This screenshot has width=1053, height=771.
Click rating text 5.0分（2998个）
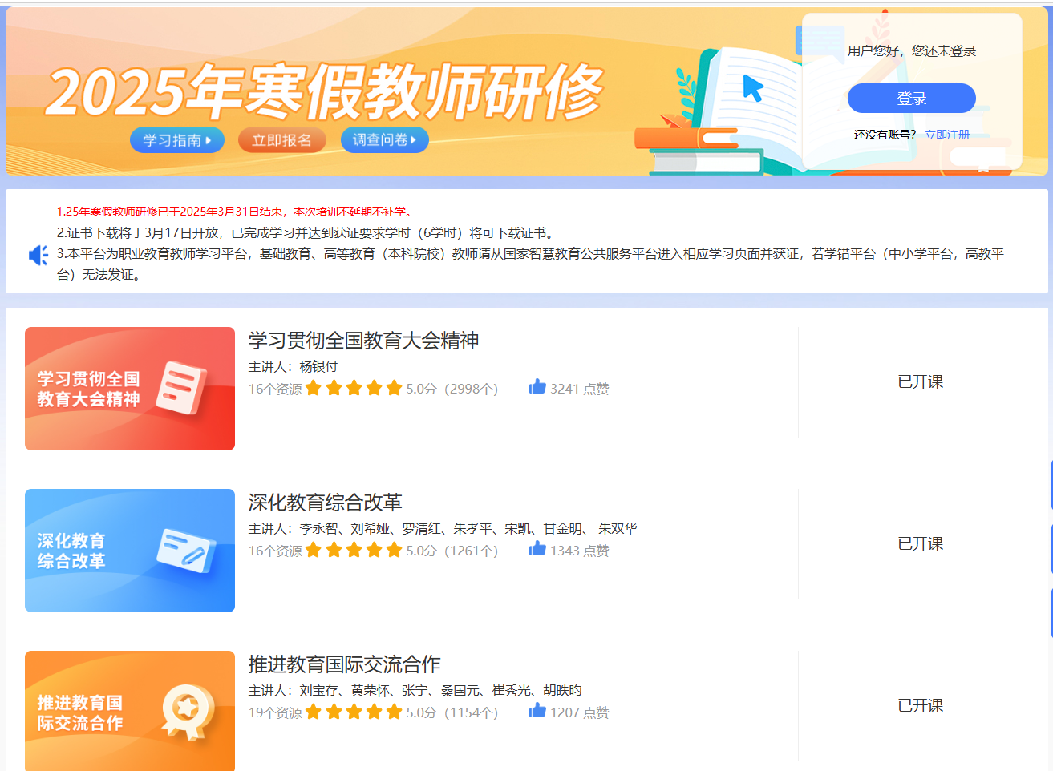pos(452,390)
